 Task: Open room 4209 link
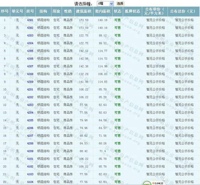click(x=30, y=151)
